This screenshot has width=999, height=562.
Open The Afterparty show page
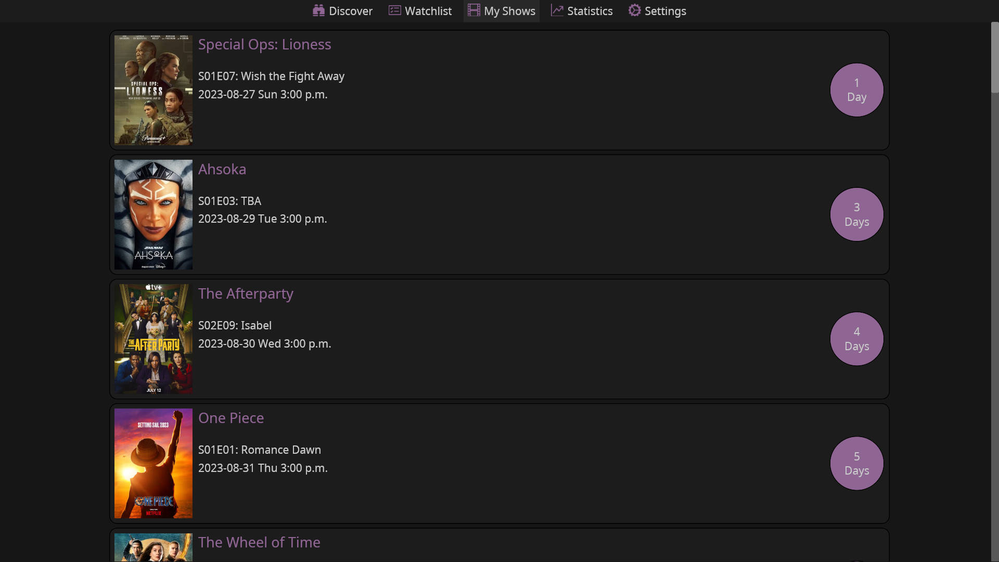tap(246, 293)
